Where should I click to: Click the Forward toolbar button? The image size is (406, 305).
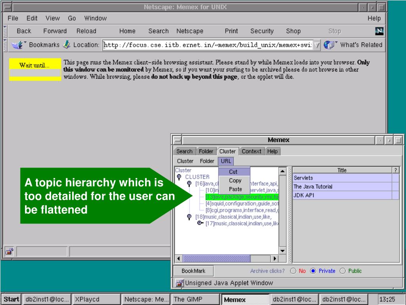click(x=55, y=31)
